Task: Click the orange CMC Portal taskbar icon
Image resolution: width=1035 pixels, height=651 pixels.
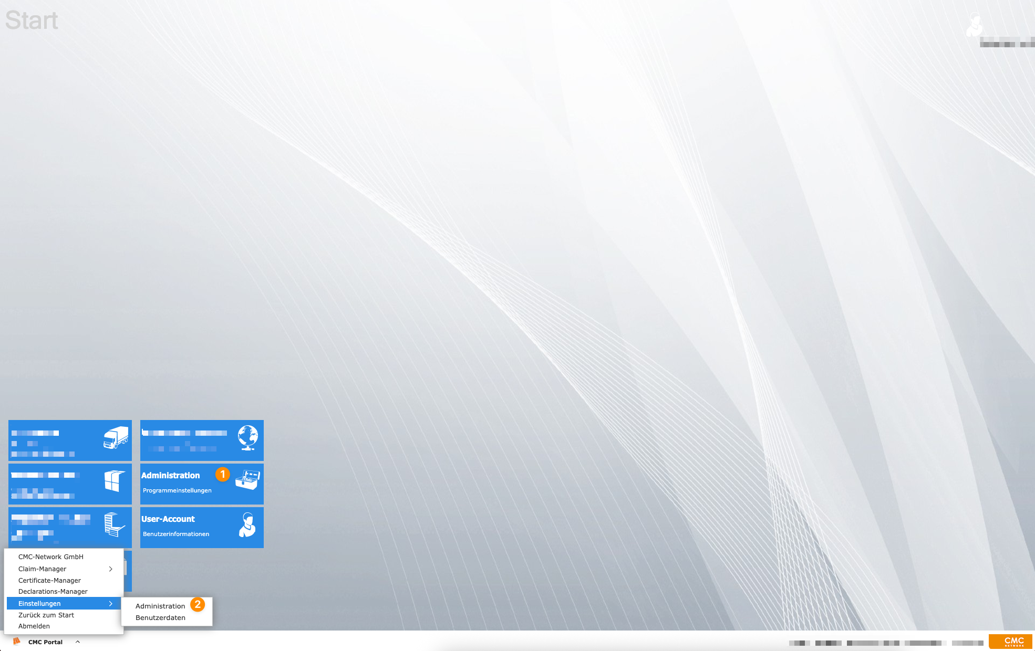Action: point(16,641)
